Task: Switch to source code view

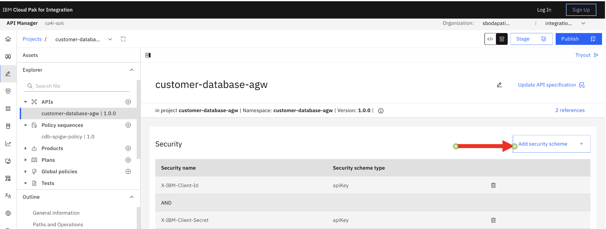Action: pyautogui.click(x=490, y=39)
